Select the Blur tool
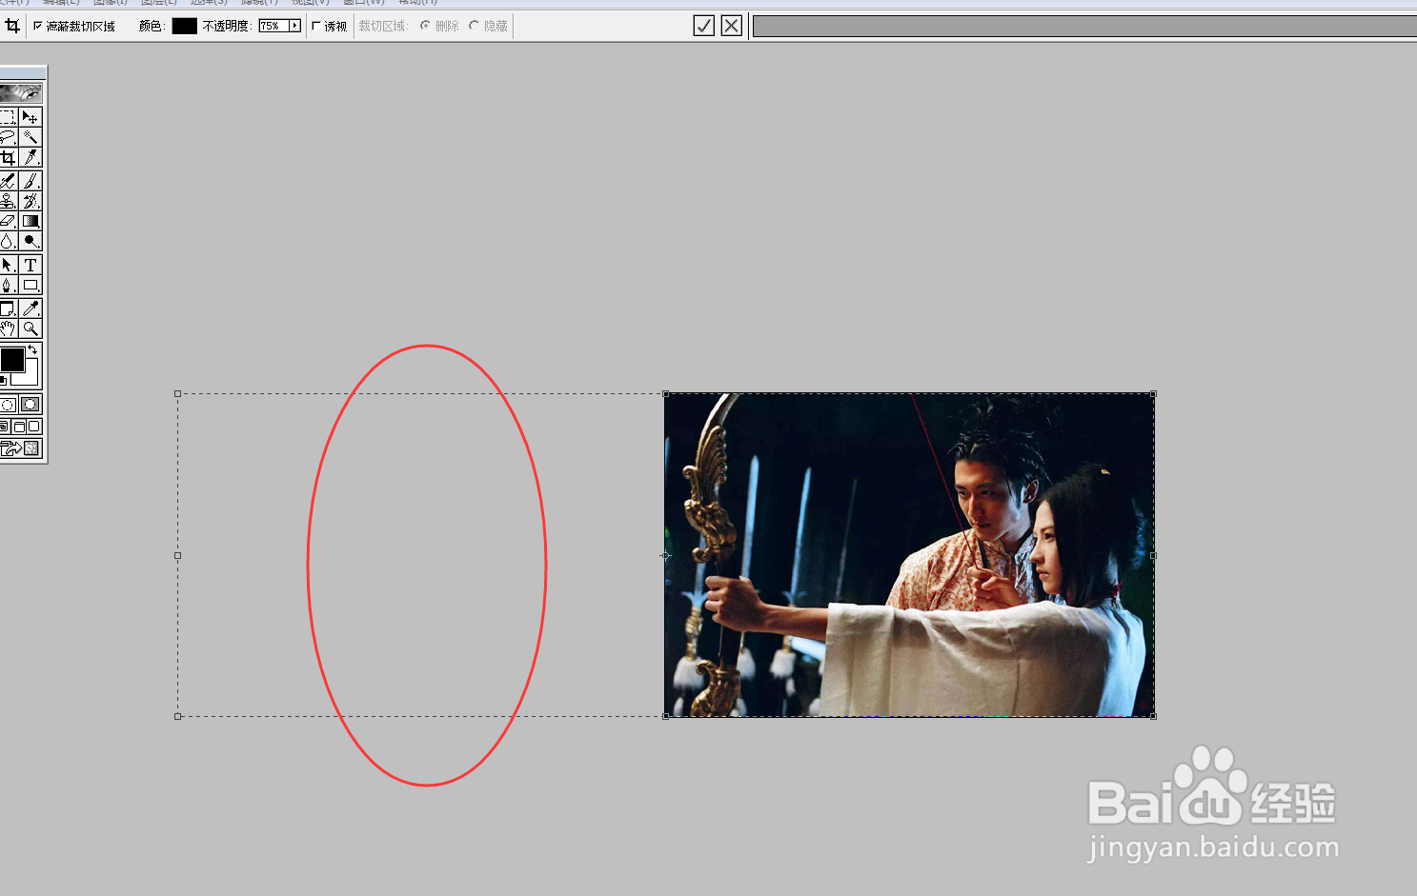Viewport: 1417px width, 896px height. coord(8,241)
